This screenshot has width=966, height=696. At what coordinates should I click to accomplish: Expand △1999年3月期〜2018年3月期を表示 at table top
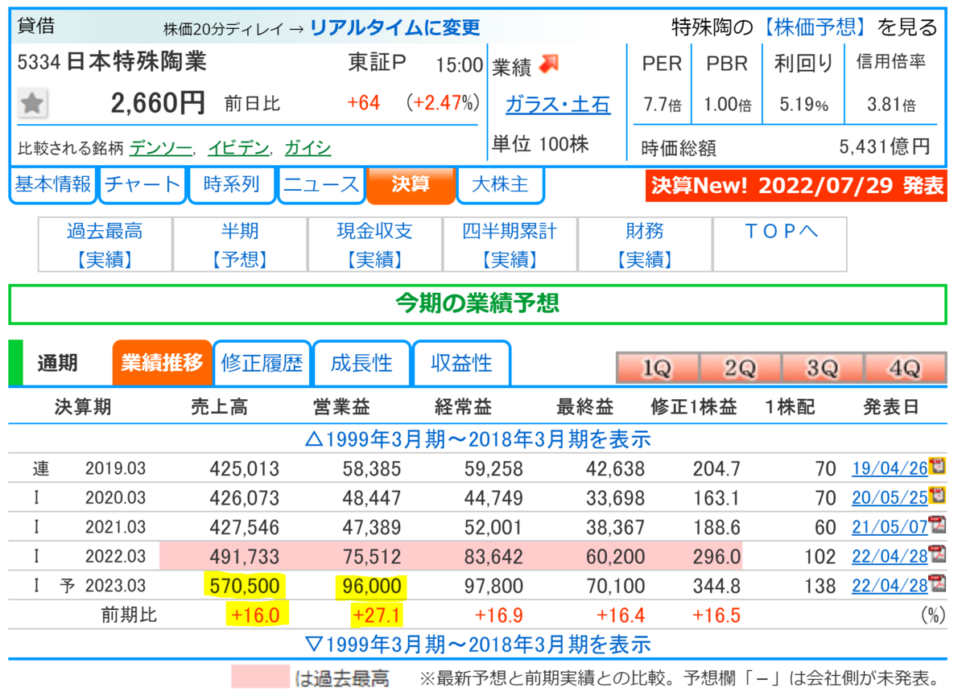pos(478,439)
